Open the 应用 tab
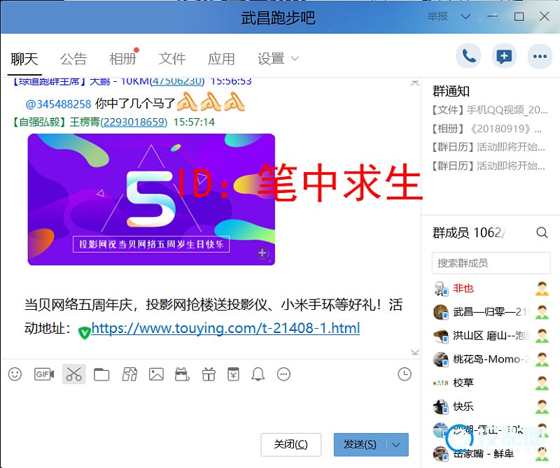 (221, 59)
